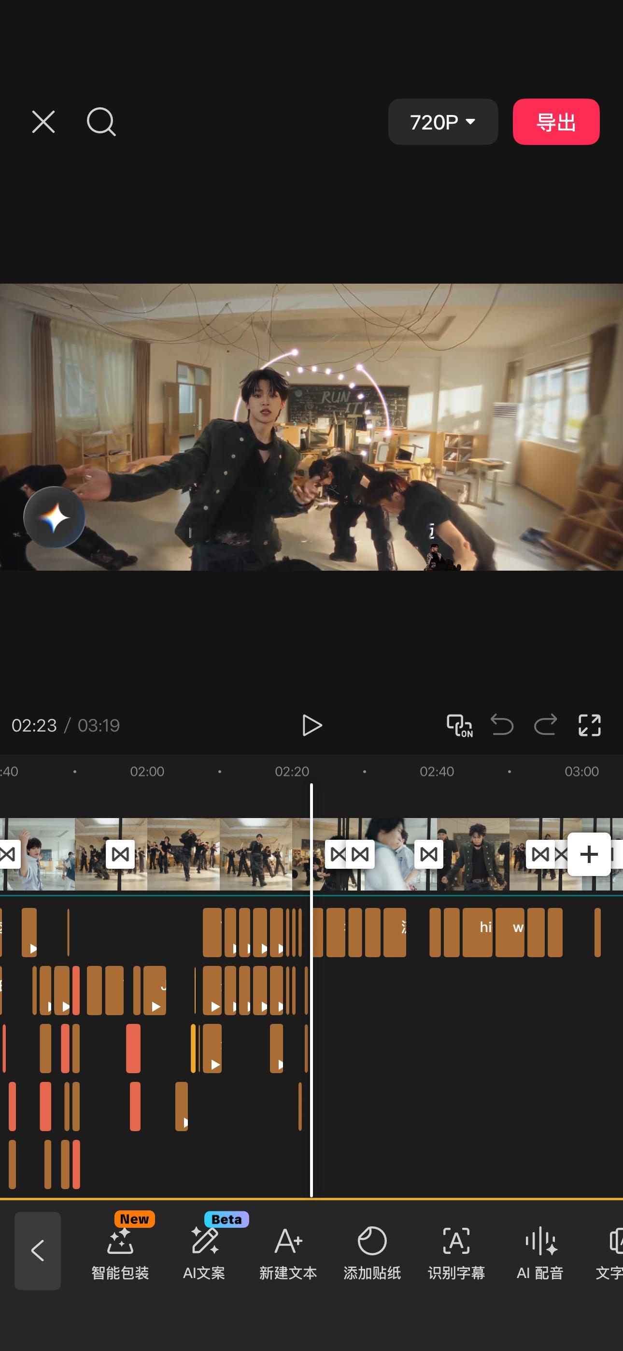623x1351 pixels.
Task: Click the current time 02:23 readout
Action: coord(34,725)
